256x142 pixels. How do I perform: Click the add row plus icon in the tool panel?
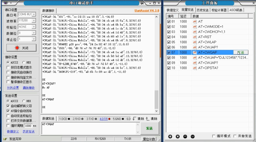pyautogui.click(x=170, y=136)
